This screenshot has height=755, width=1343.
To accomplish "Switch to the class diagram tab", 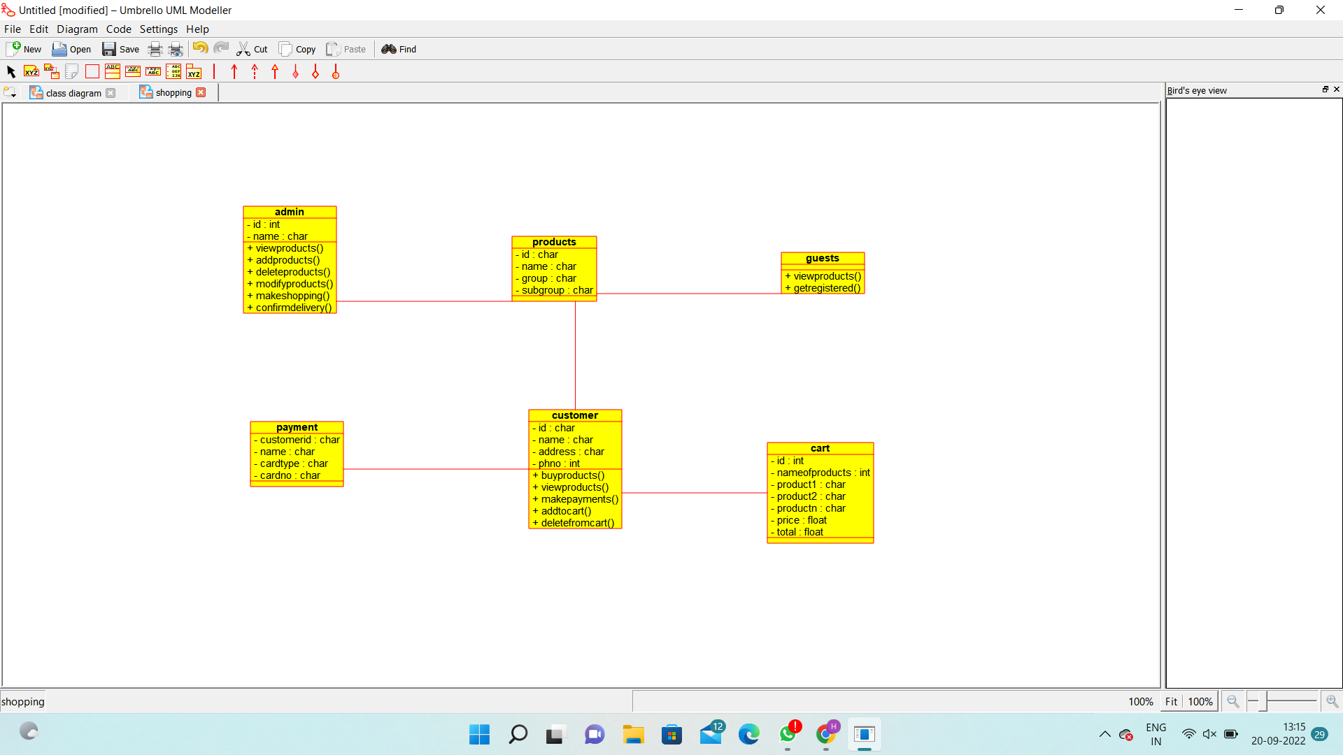I will [x=73, y=93].
